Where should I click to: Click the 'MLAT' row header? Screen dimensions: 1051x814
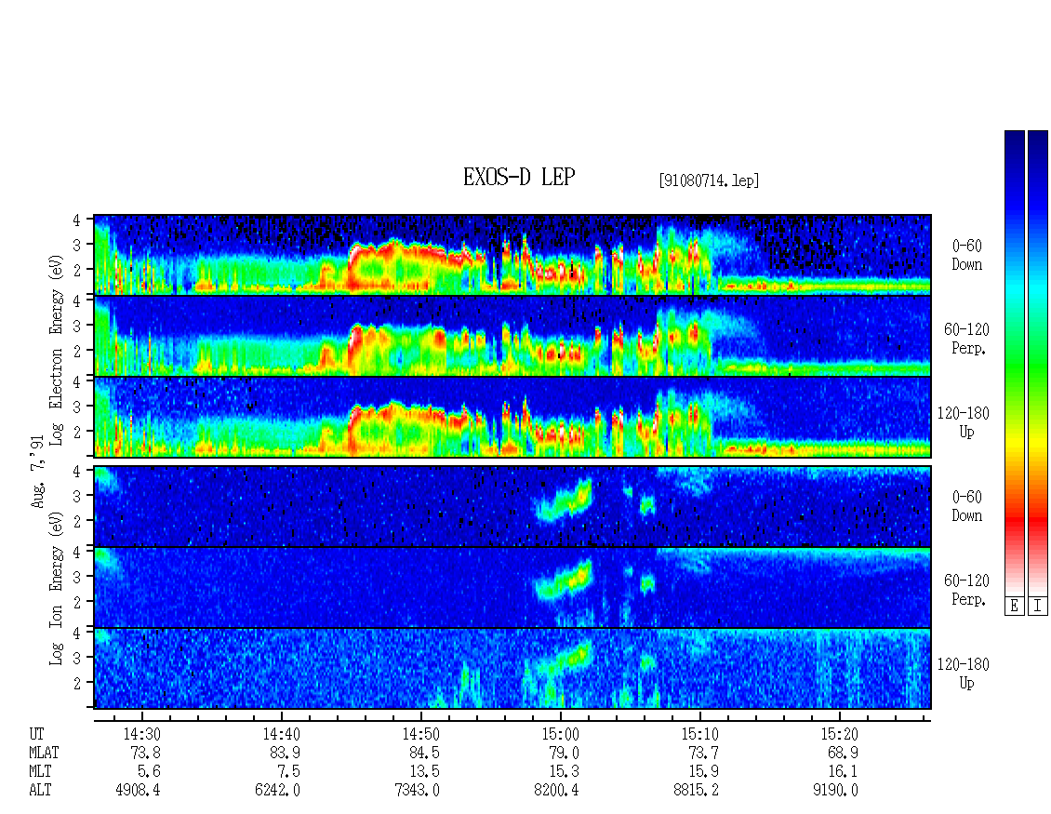tap(44, 753)
